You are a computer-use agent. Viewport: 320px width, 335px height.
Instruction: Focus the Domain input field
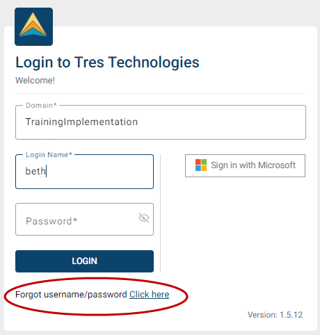[161, 122]
